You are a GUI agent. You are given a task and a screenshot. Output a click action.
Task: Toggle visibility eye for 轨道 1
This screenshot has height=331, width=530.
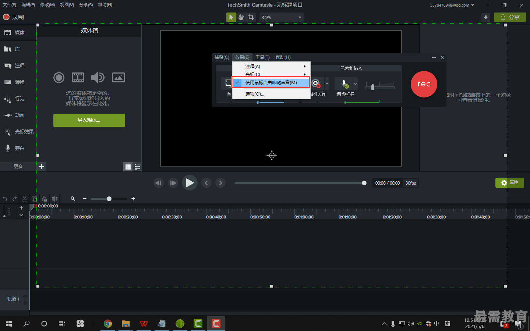click(25, 296)
